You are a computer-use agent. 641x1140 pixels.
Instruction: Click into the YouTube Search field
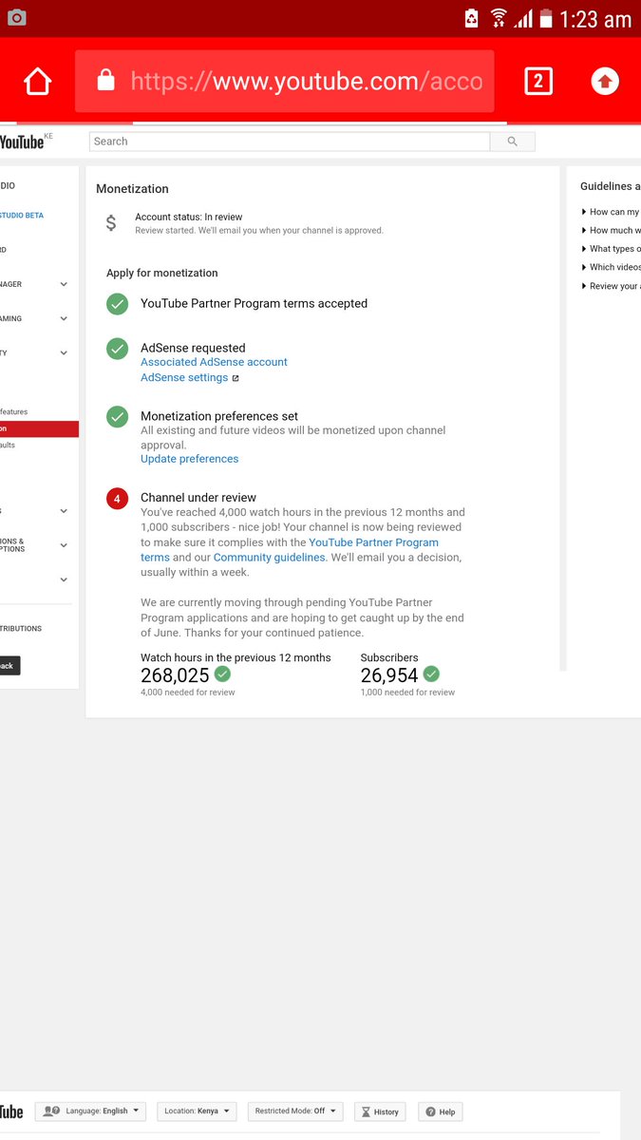pos(290,142)
